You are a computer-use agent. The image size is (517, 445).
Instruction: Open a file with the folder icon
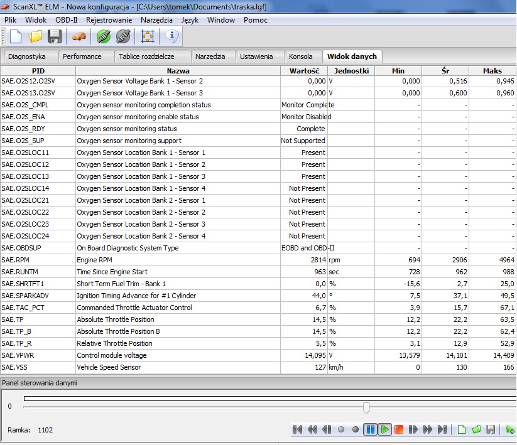tap(35, 36)
